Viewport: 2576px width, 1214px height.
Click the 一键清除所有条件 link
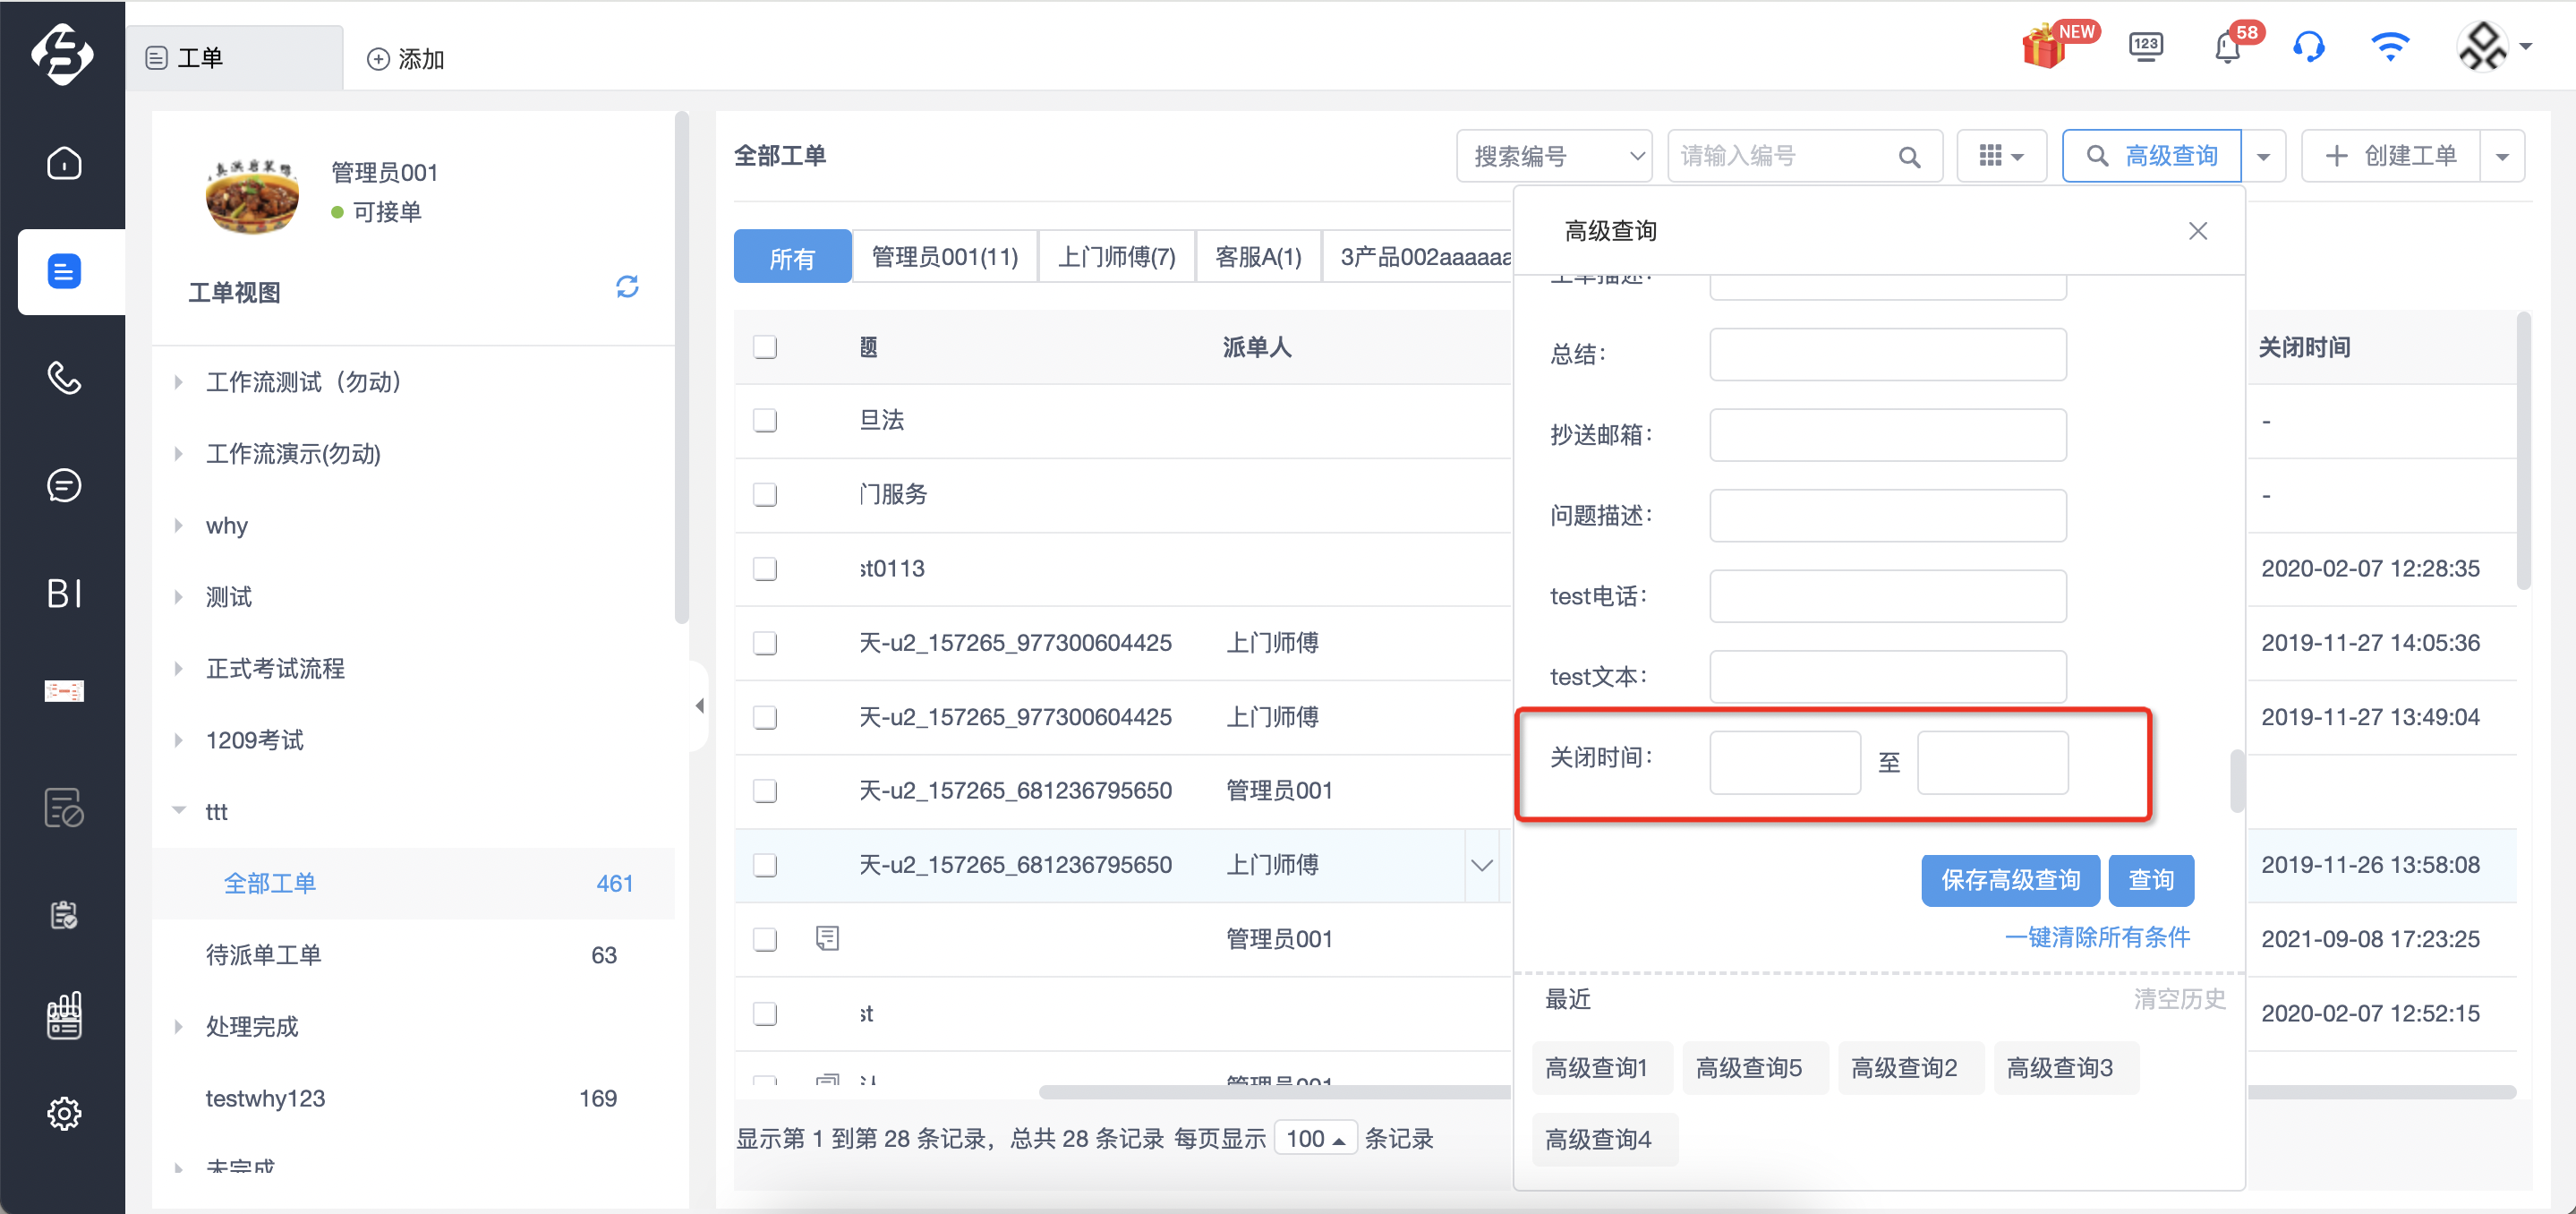click(2097, 937)
